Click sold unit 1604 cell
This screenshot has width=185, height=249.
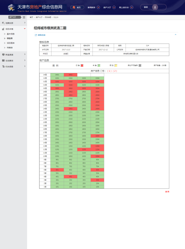97,136
